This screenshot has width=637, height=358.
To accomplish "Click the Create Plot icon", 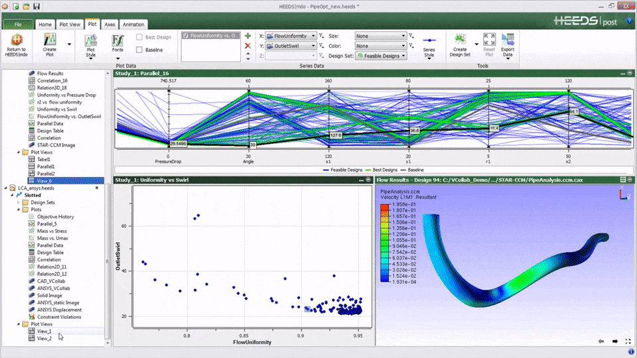I will [x=50, y=40].
